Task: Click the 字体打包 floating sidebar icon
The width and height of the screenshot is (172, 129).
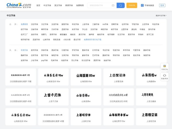Action: coord(165,67)
